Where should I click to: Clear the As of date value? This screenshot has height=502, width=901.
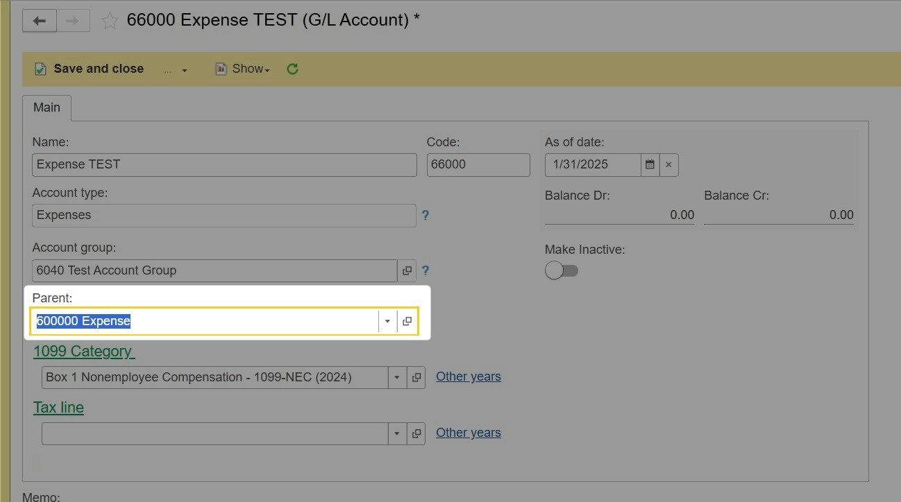(x=669, y=165)
